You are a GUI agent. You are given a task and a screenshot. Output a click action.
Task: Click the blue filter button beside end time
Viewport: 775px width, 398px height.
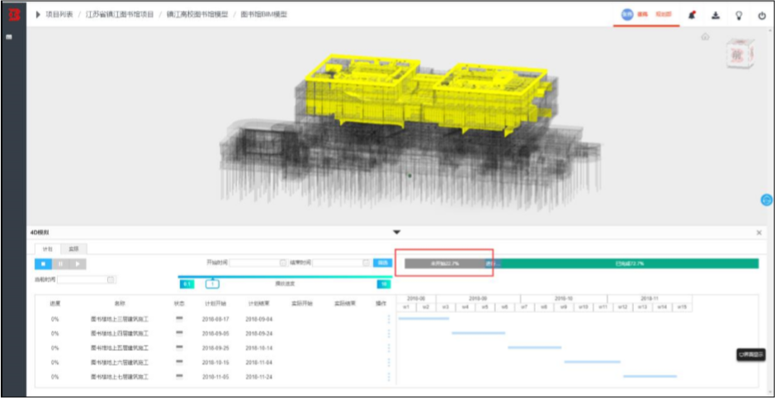383,264
